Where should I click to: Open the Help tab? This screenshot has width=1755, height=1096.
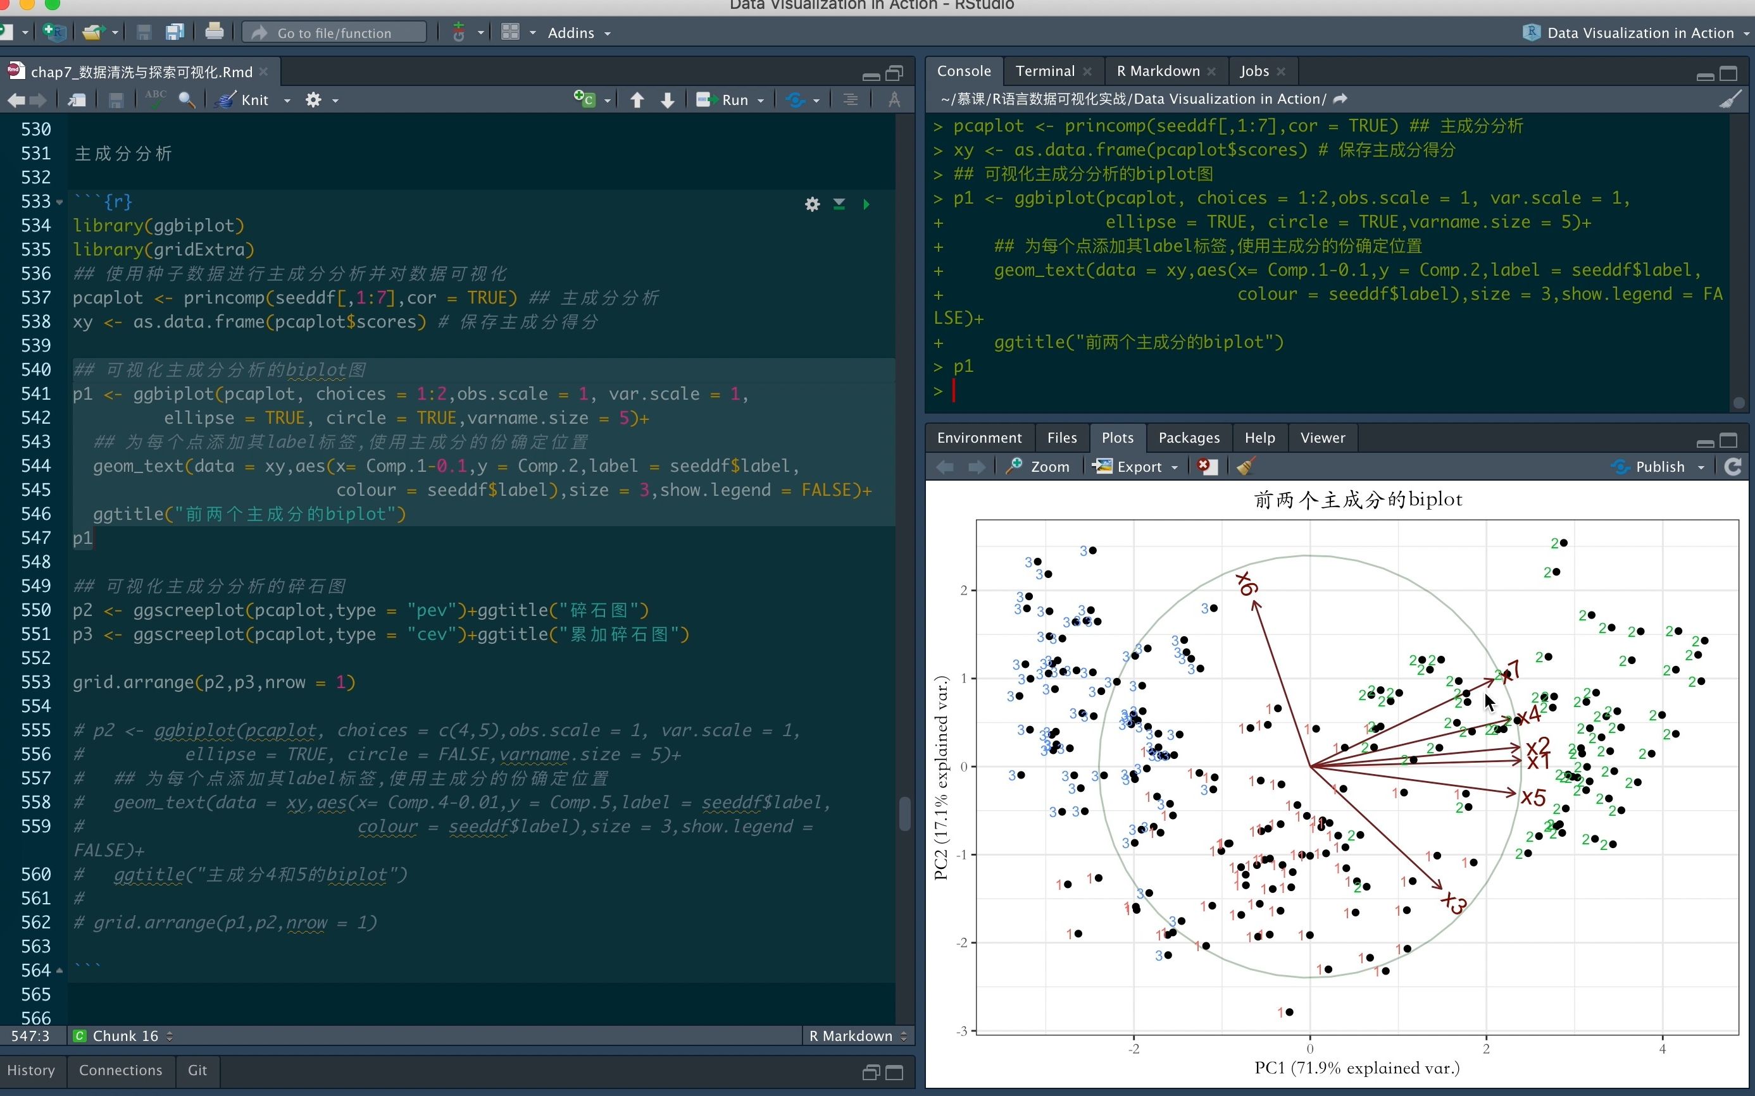(x=1259, y=438)
